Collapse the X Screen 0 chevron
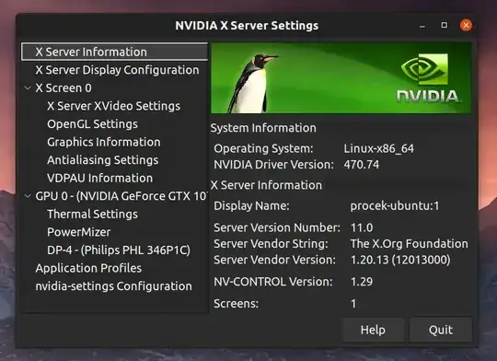The image size is (497, 361). [28, 87]
